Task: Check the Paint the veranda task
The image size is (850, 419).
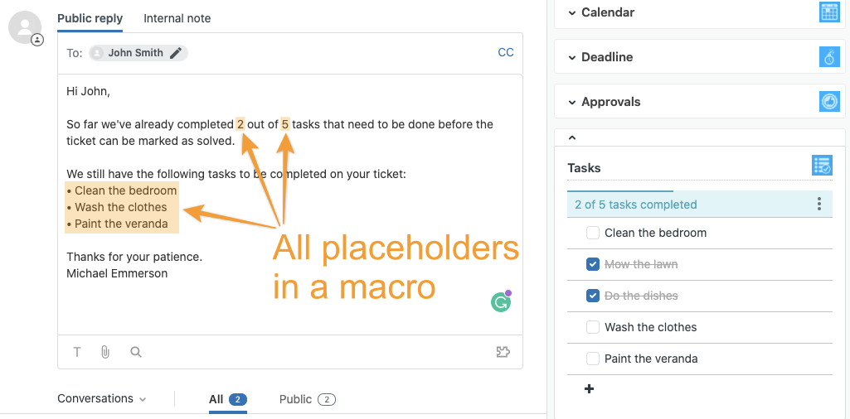Action: point(593,359)
